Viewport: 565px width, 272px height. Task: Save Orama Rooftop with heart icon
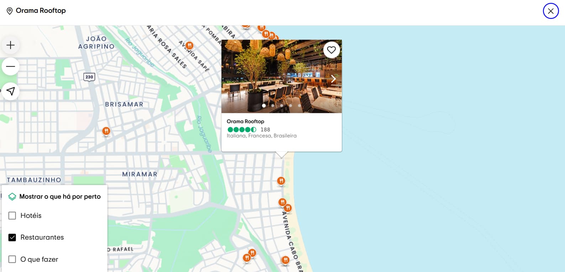(x=331, y=50)
